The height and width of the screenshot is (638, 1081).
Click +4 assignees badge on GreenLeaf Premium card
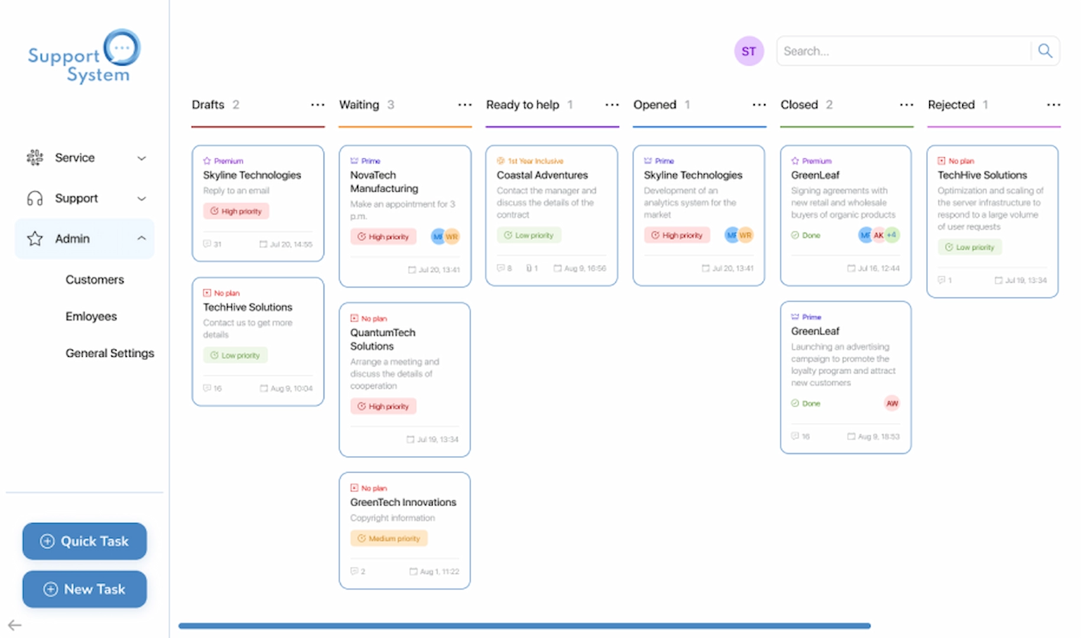[x=892, y=235]
